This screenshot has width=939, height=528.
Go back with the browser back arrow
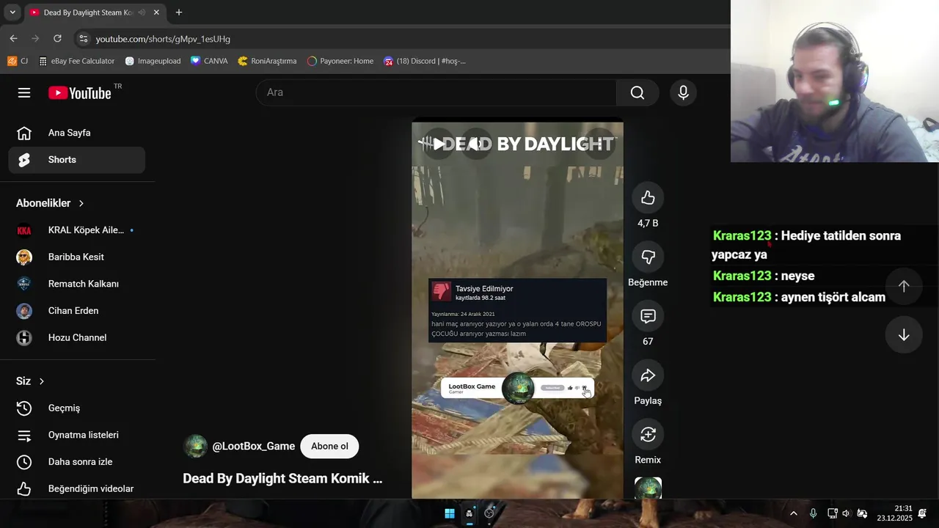13,38
